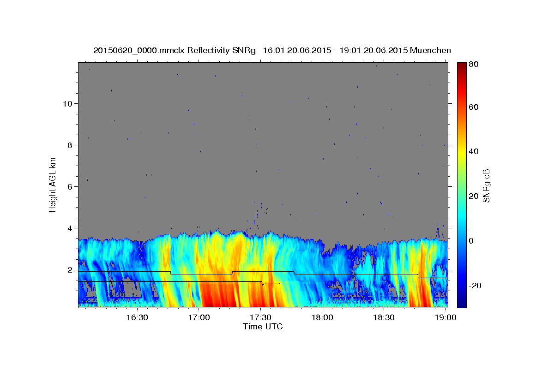Viewport: 554px width, 369px height.
Task: Click the height axis label 6
Action: 70,186
